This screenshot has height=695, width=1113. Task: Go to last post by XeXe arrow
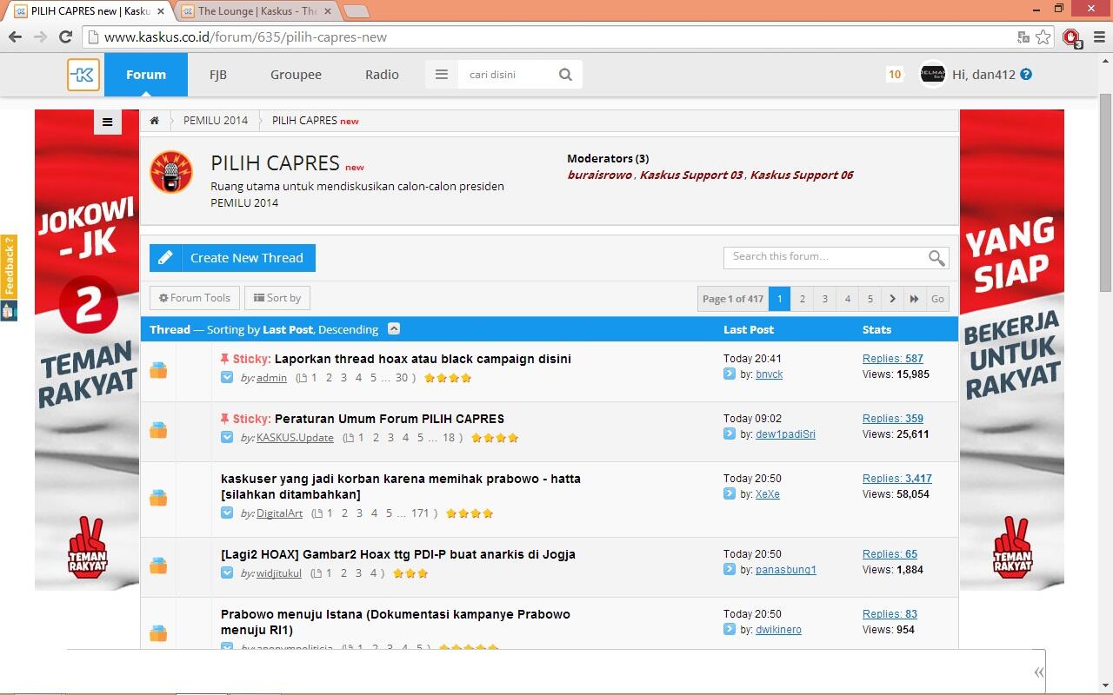pos(730,493)
